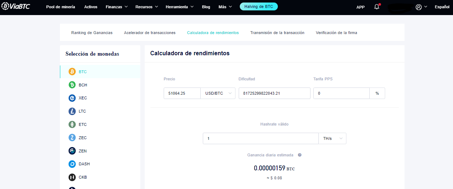Go to Activos in the top navigation

point(90,7)
